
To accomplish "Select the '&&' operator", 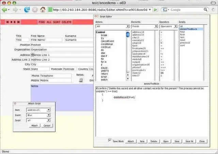I will (162, 73).
